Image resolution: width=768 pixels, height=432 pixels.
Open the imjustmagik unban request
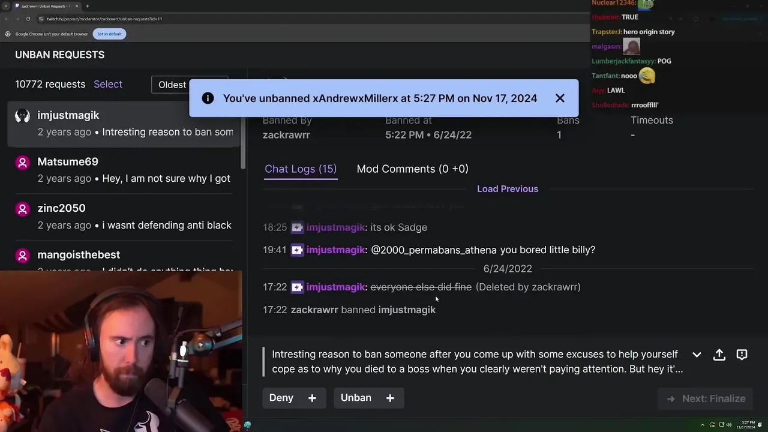124,124
